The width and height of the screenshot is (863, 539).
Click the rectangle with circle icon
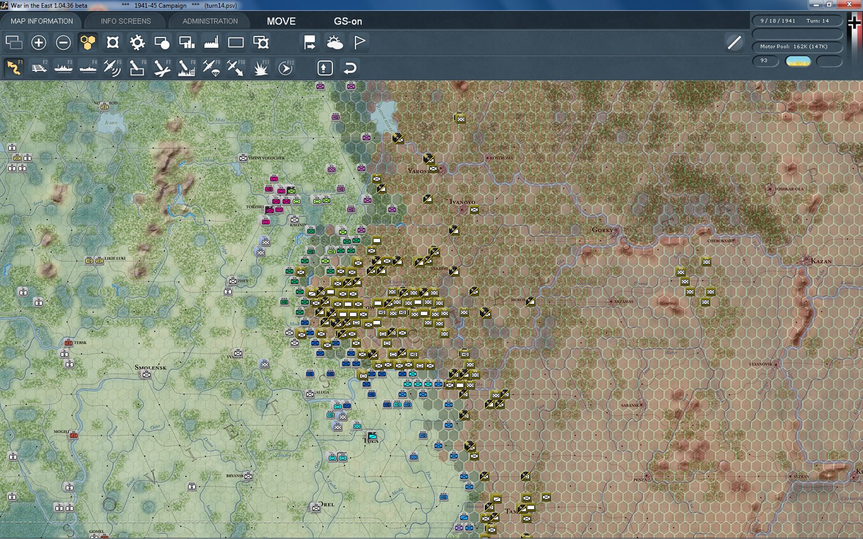[x=162, y=42]
